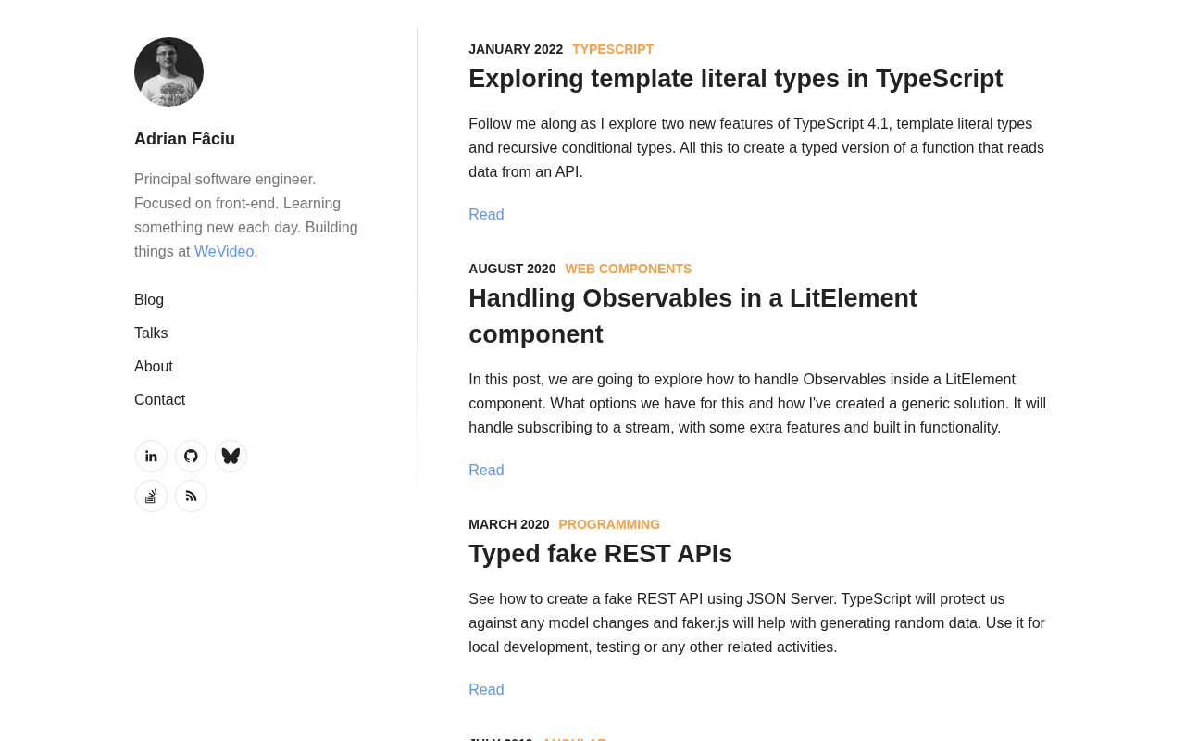Viewport: 1185px width, 741px height.
Task: Select the WEB COMPONENTS category tag
Action: (629, 269)
